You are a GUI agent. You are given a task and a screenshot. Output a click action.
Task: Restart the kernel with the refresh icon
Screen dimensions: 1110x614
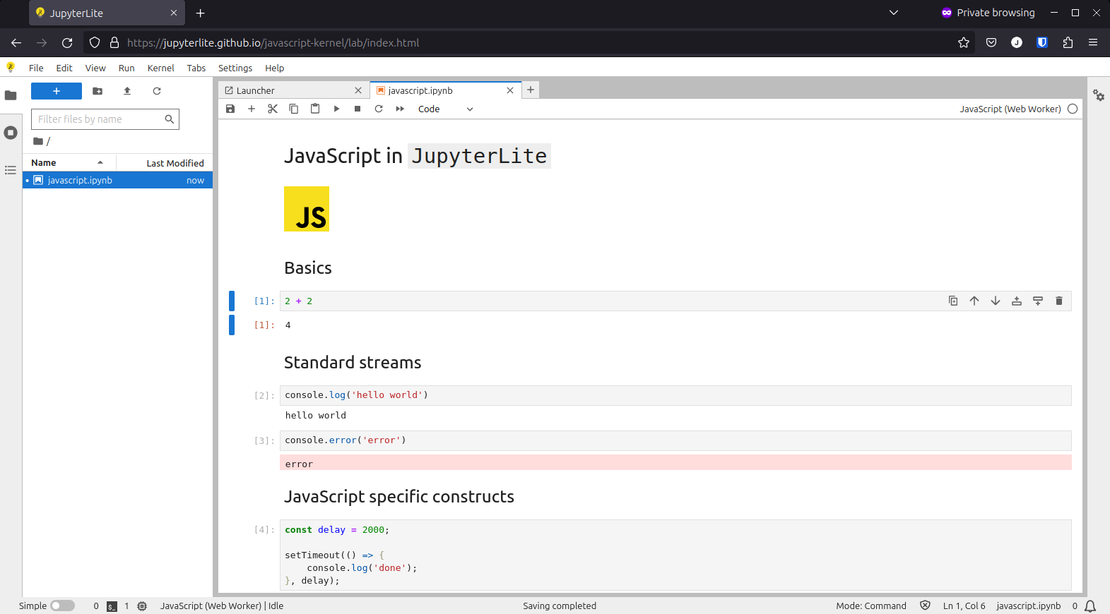(379, 109)
